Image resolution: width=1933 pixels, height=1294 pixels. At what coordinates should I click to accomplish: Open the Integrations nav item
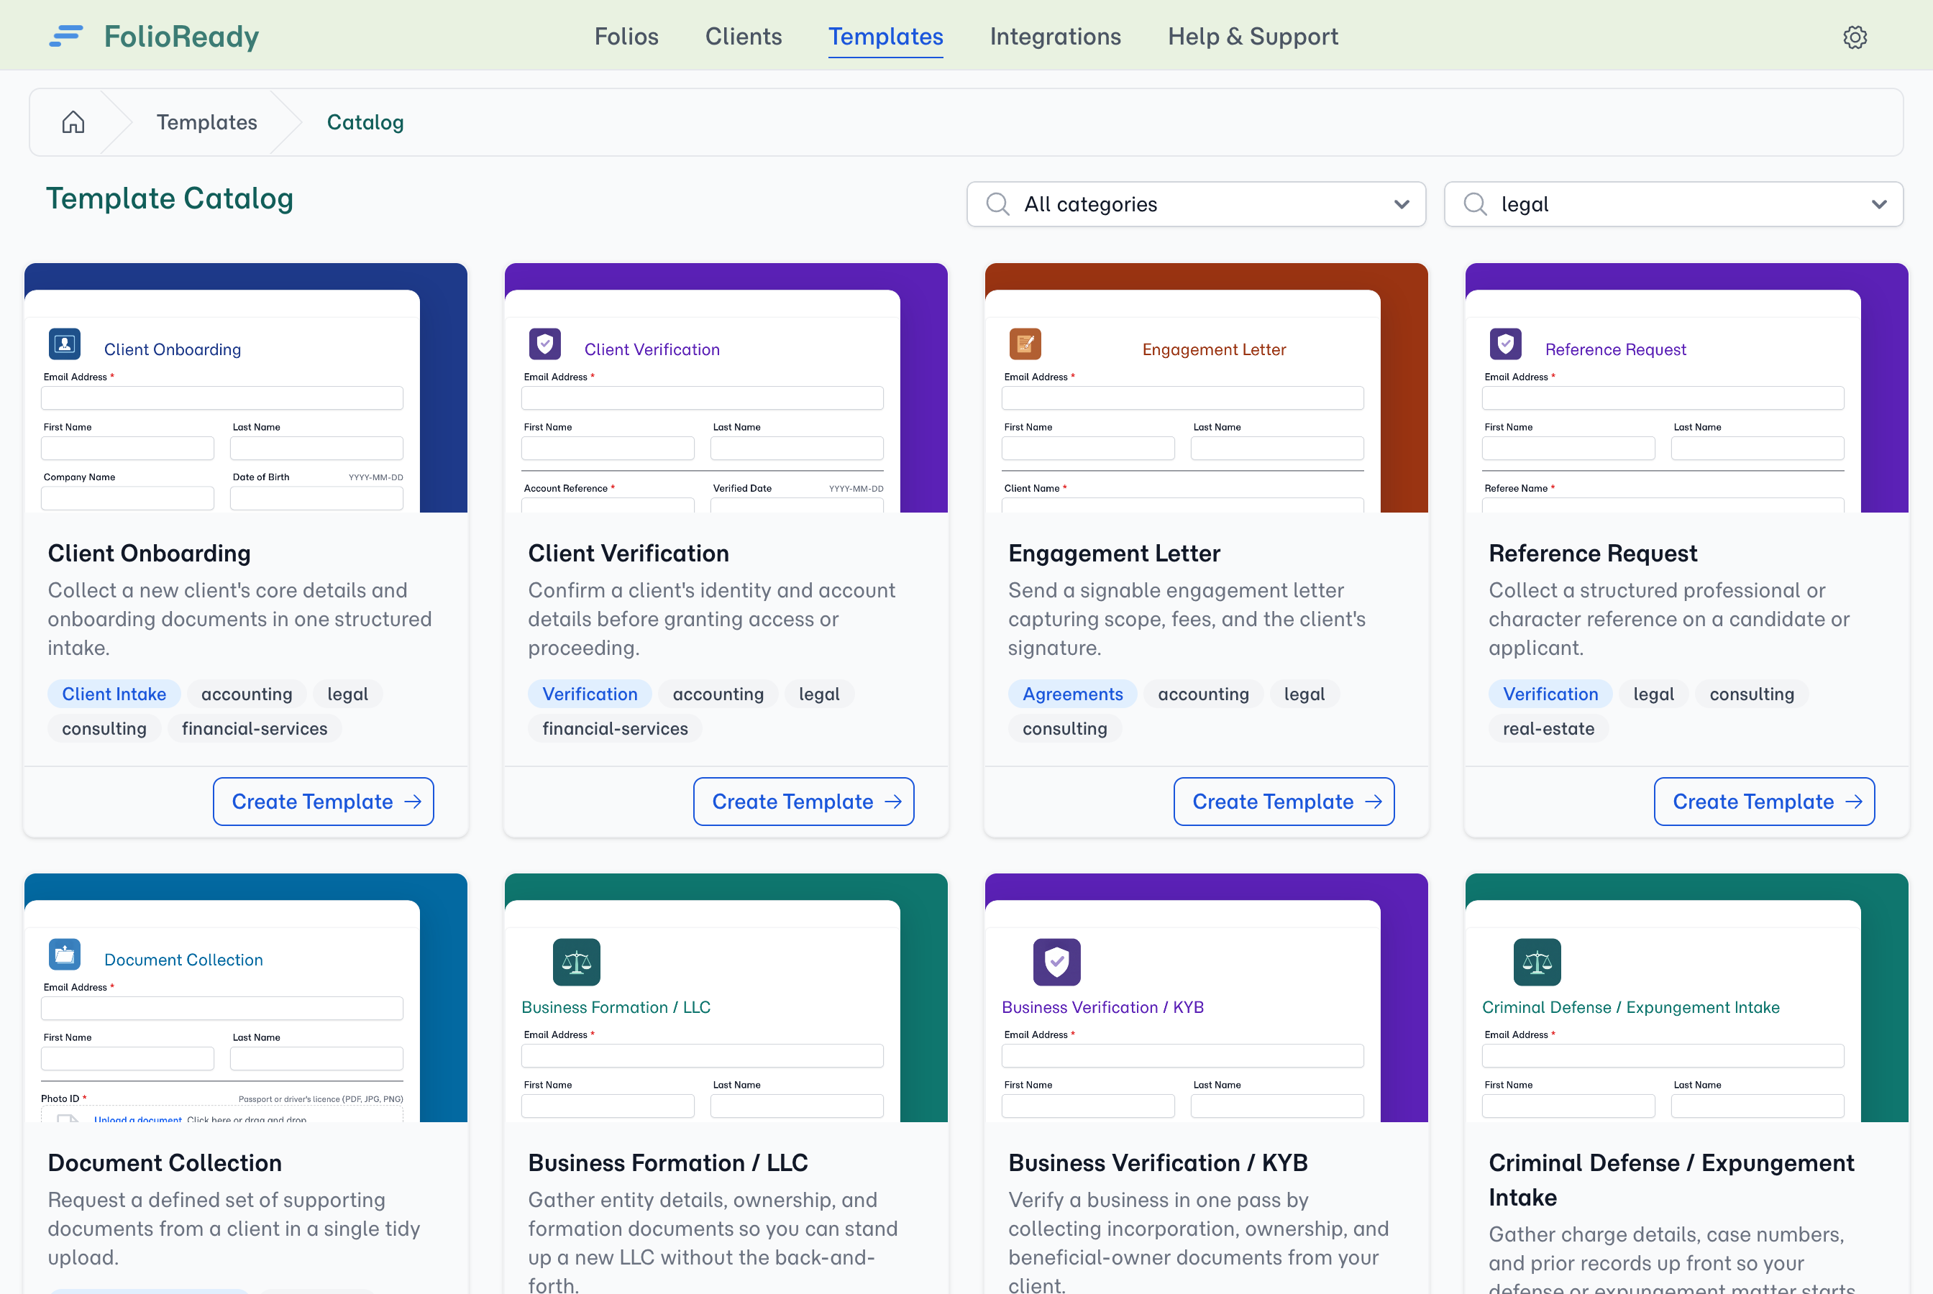coord(1055,37)
